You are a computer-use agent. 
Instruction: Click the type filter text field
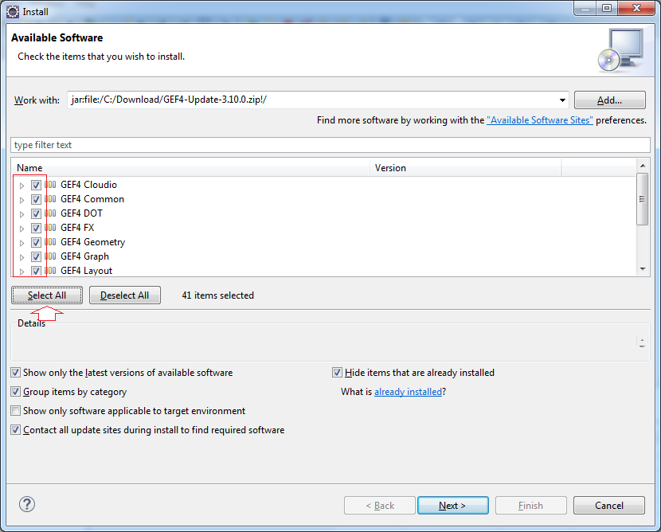[x=330, y=145]
